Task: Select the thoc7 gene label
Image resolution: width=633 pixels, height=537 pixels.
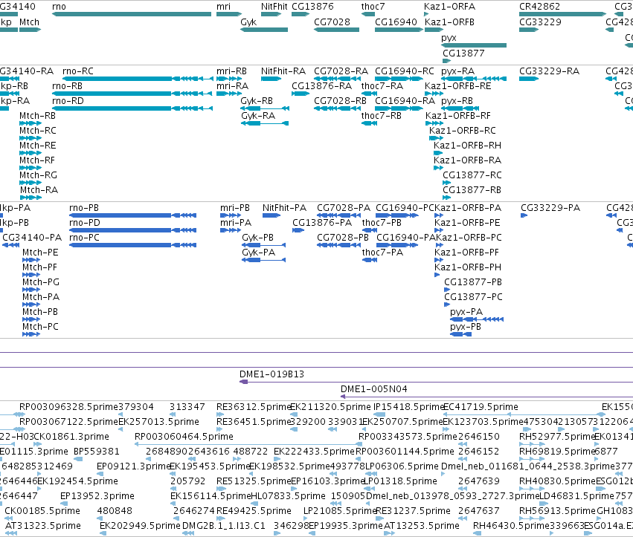Action: [373, 7]
